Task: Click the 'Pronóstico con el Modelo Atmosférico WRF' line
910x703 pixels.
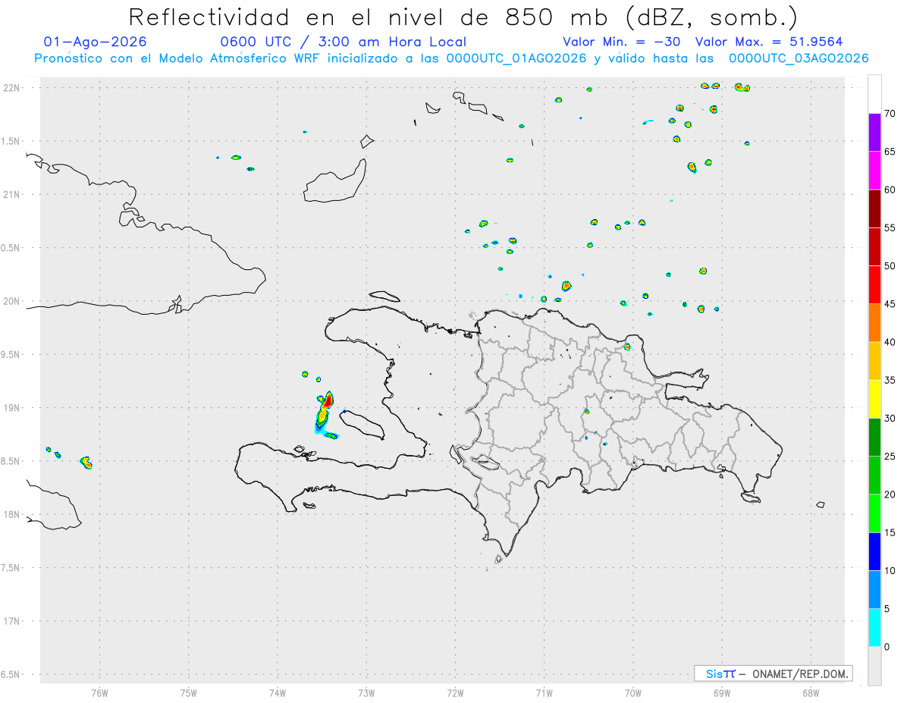Action: coord(450,58)
